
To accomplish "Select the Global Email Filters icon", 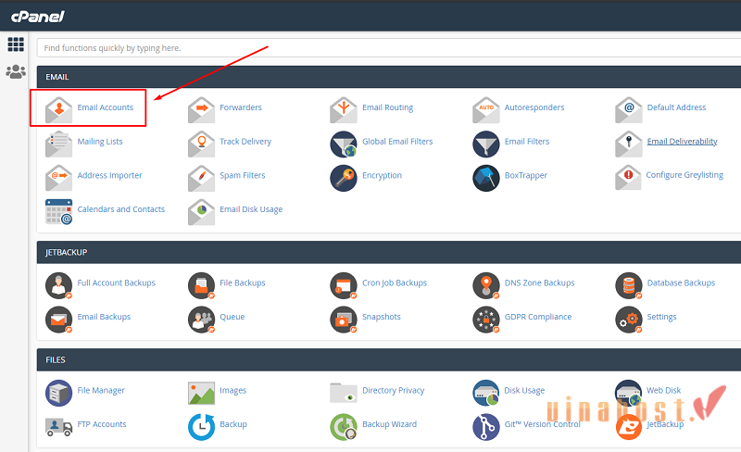I will 344,143.
